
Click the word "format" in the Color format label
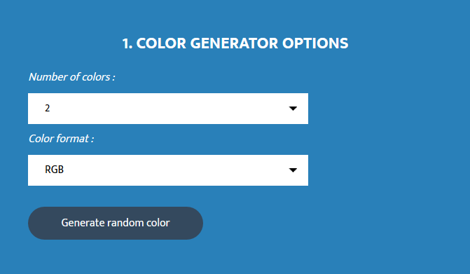pos(73,139)
